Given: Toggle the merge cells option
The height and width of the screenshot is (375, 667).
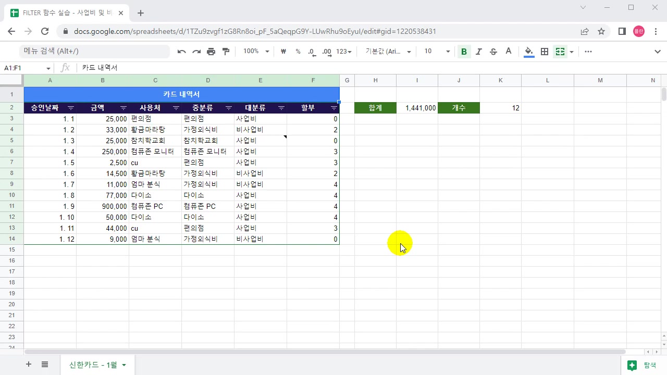Looking at the screenshot, I should [x=560, y=52].
